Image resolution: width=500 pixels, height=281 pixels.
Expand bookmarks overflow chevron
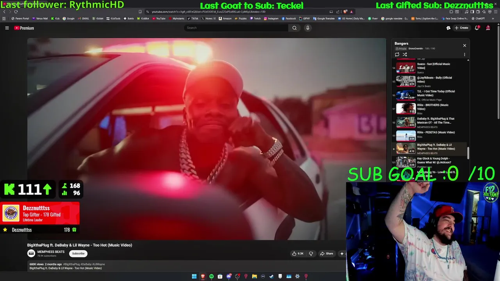pyautogui.click(x=492, y=18)
